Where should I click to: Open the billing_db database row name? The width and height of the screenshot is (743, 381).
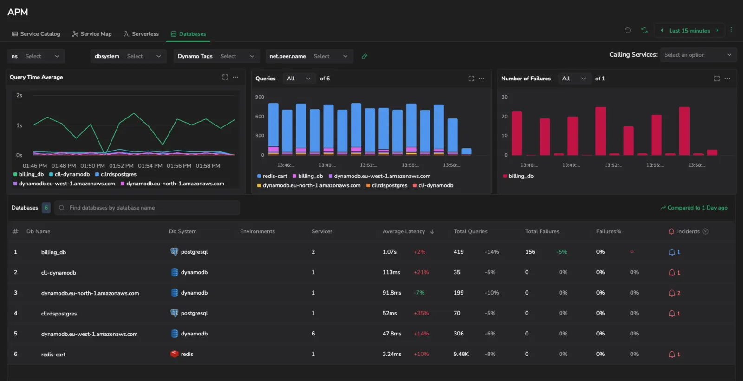(53, 252)
